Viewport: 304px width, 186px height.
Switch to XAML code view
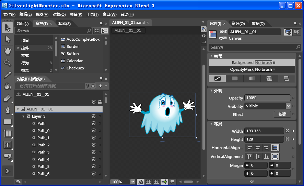203,36
